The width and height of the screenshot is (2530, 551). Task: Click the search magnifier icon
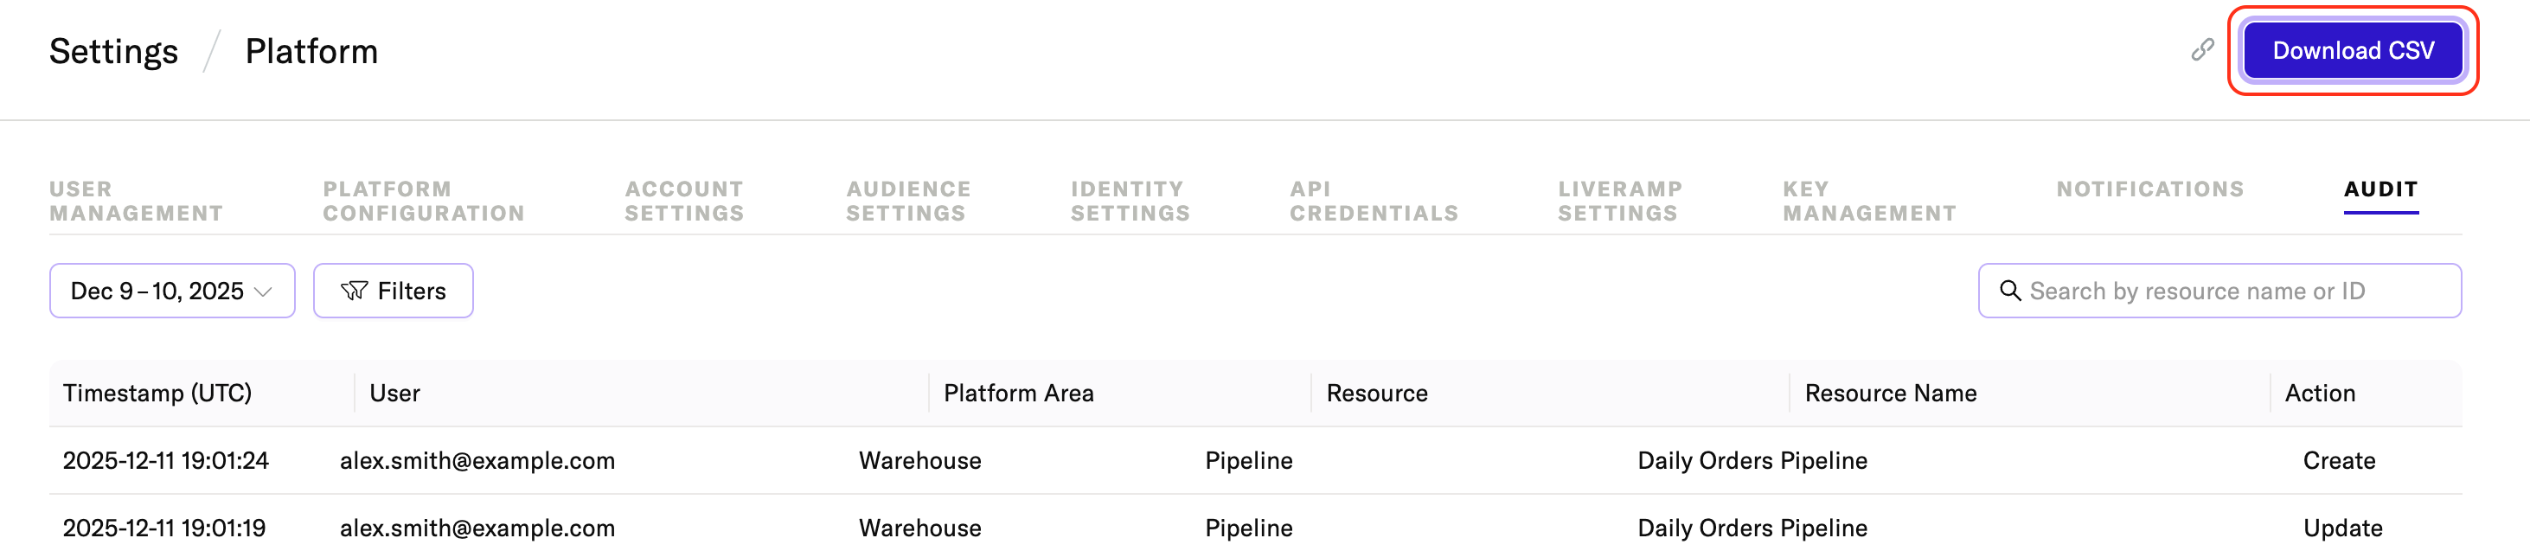[x=2009, y=291]
